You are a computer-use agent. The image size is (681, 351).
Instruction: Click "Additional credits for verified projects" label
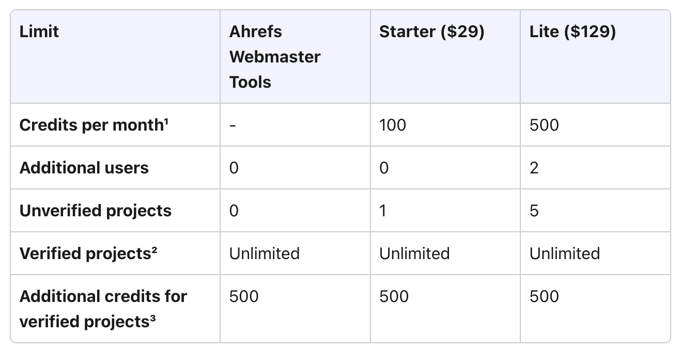coord(103,309)
